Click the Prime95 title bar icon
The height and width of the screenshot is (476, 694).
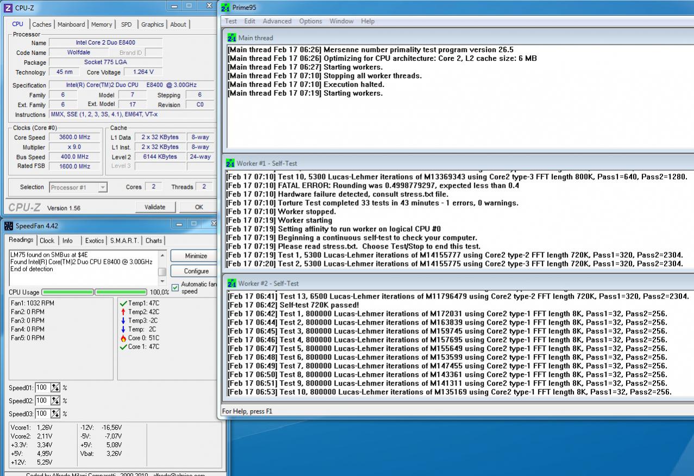(x=226, y=8)
